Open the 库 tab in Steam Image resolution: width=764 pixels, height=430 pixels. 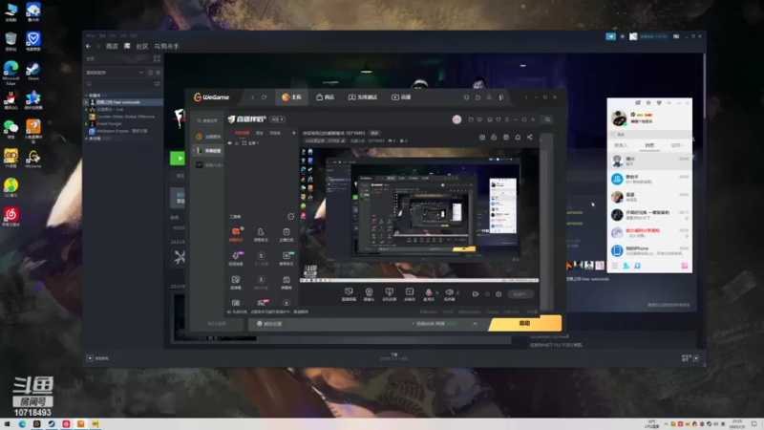127,46
